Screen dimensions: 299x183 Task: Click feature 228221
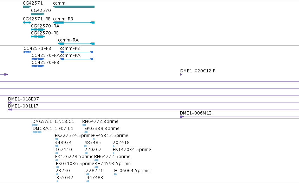click(88, 174)
